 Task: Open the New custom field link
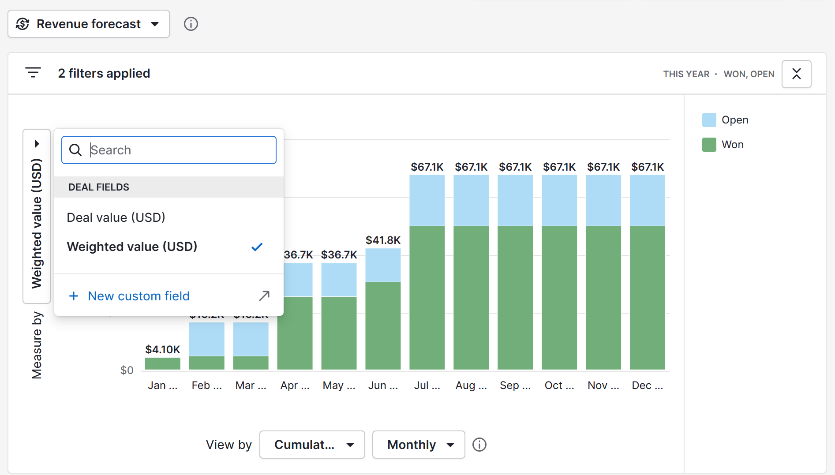tap(139, 296)
